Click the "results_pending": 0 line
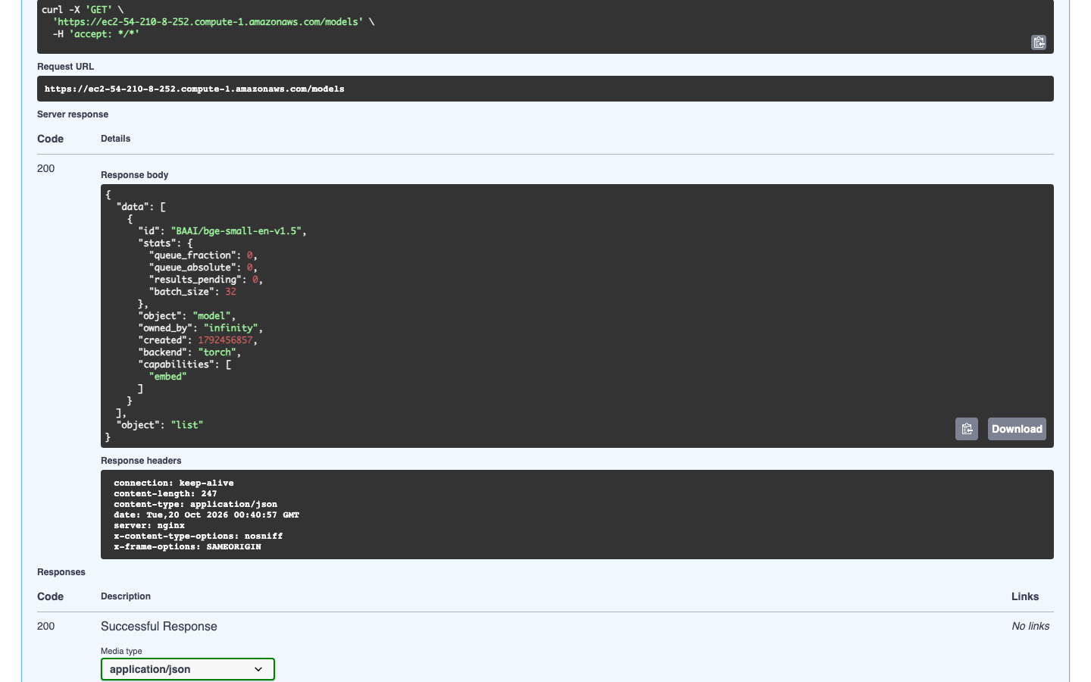Screen dimensions: 1091x682 pos(206,280)
